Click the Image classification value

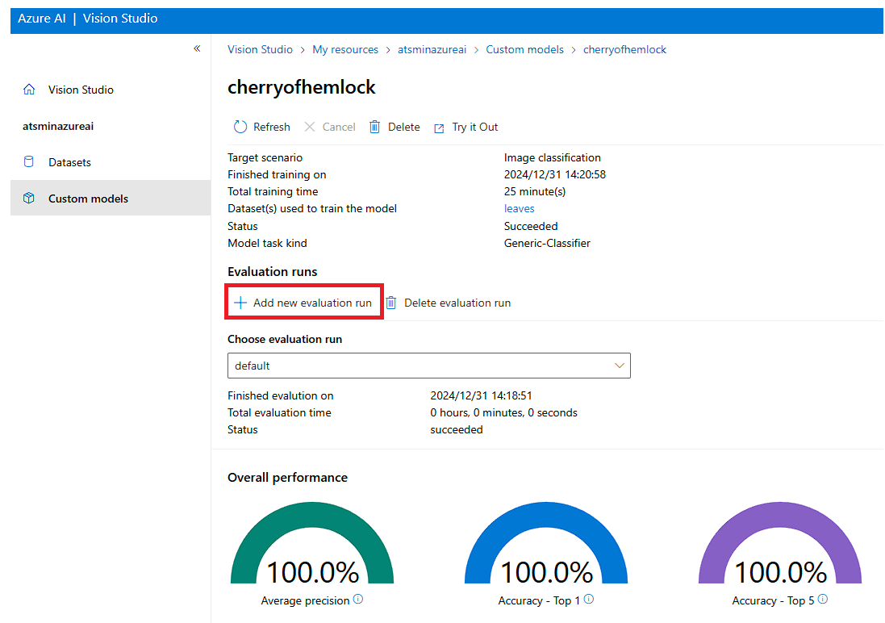(552, 157)
